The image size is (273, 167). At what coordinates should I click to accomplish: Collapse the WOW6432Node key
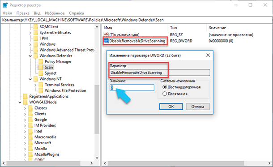coord(20,102)
